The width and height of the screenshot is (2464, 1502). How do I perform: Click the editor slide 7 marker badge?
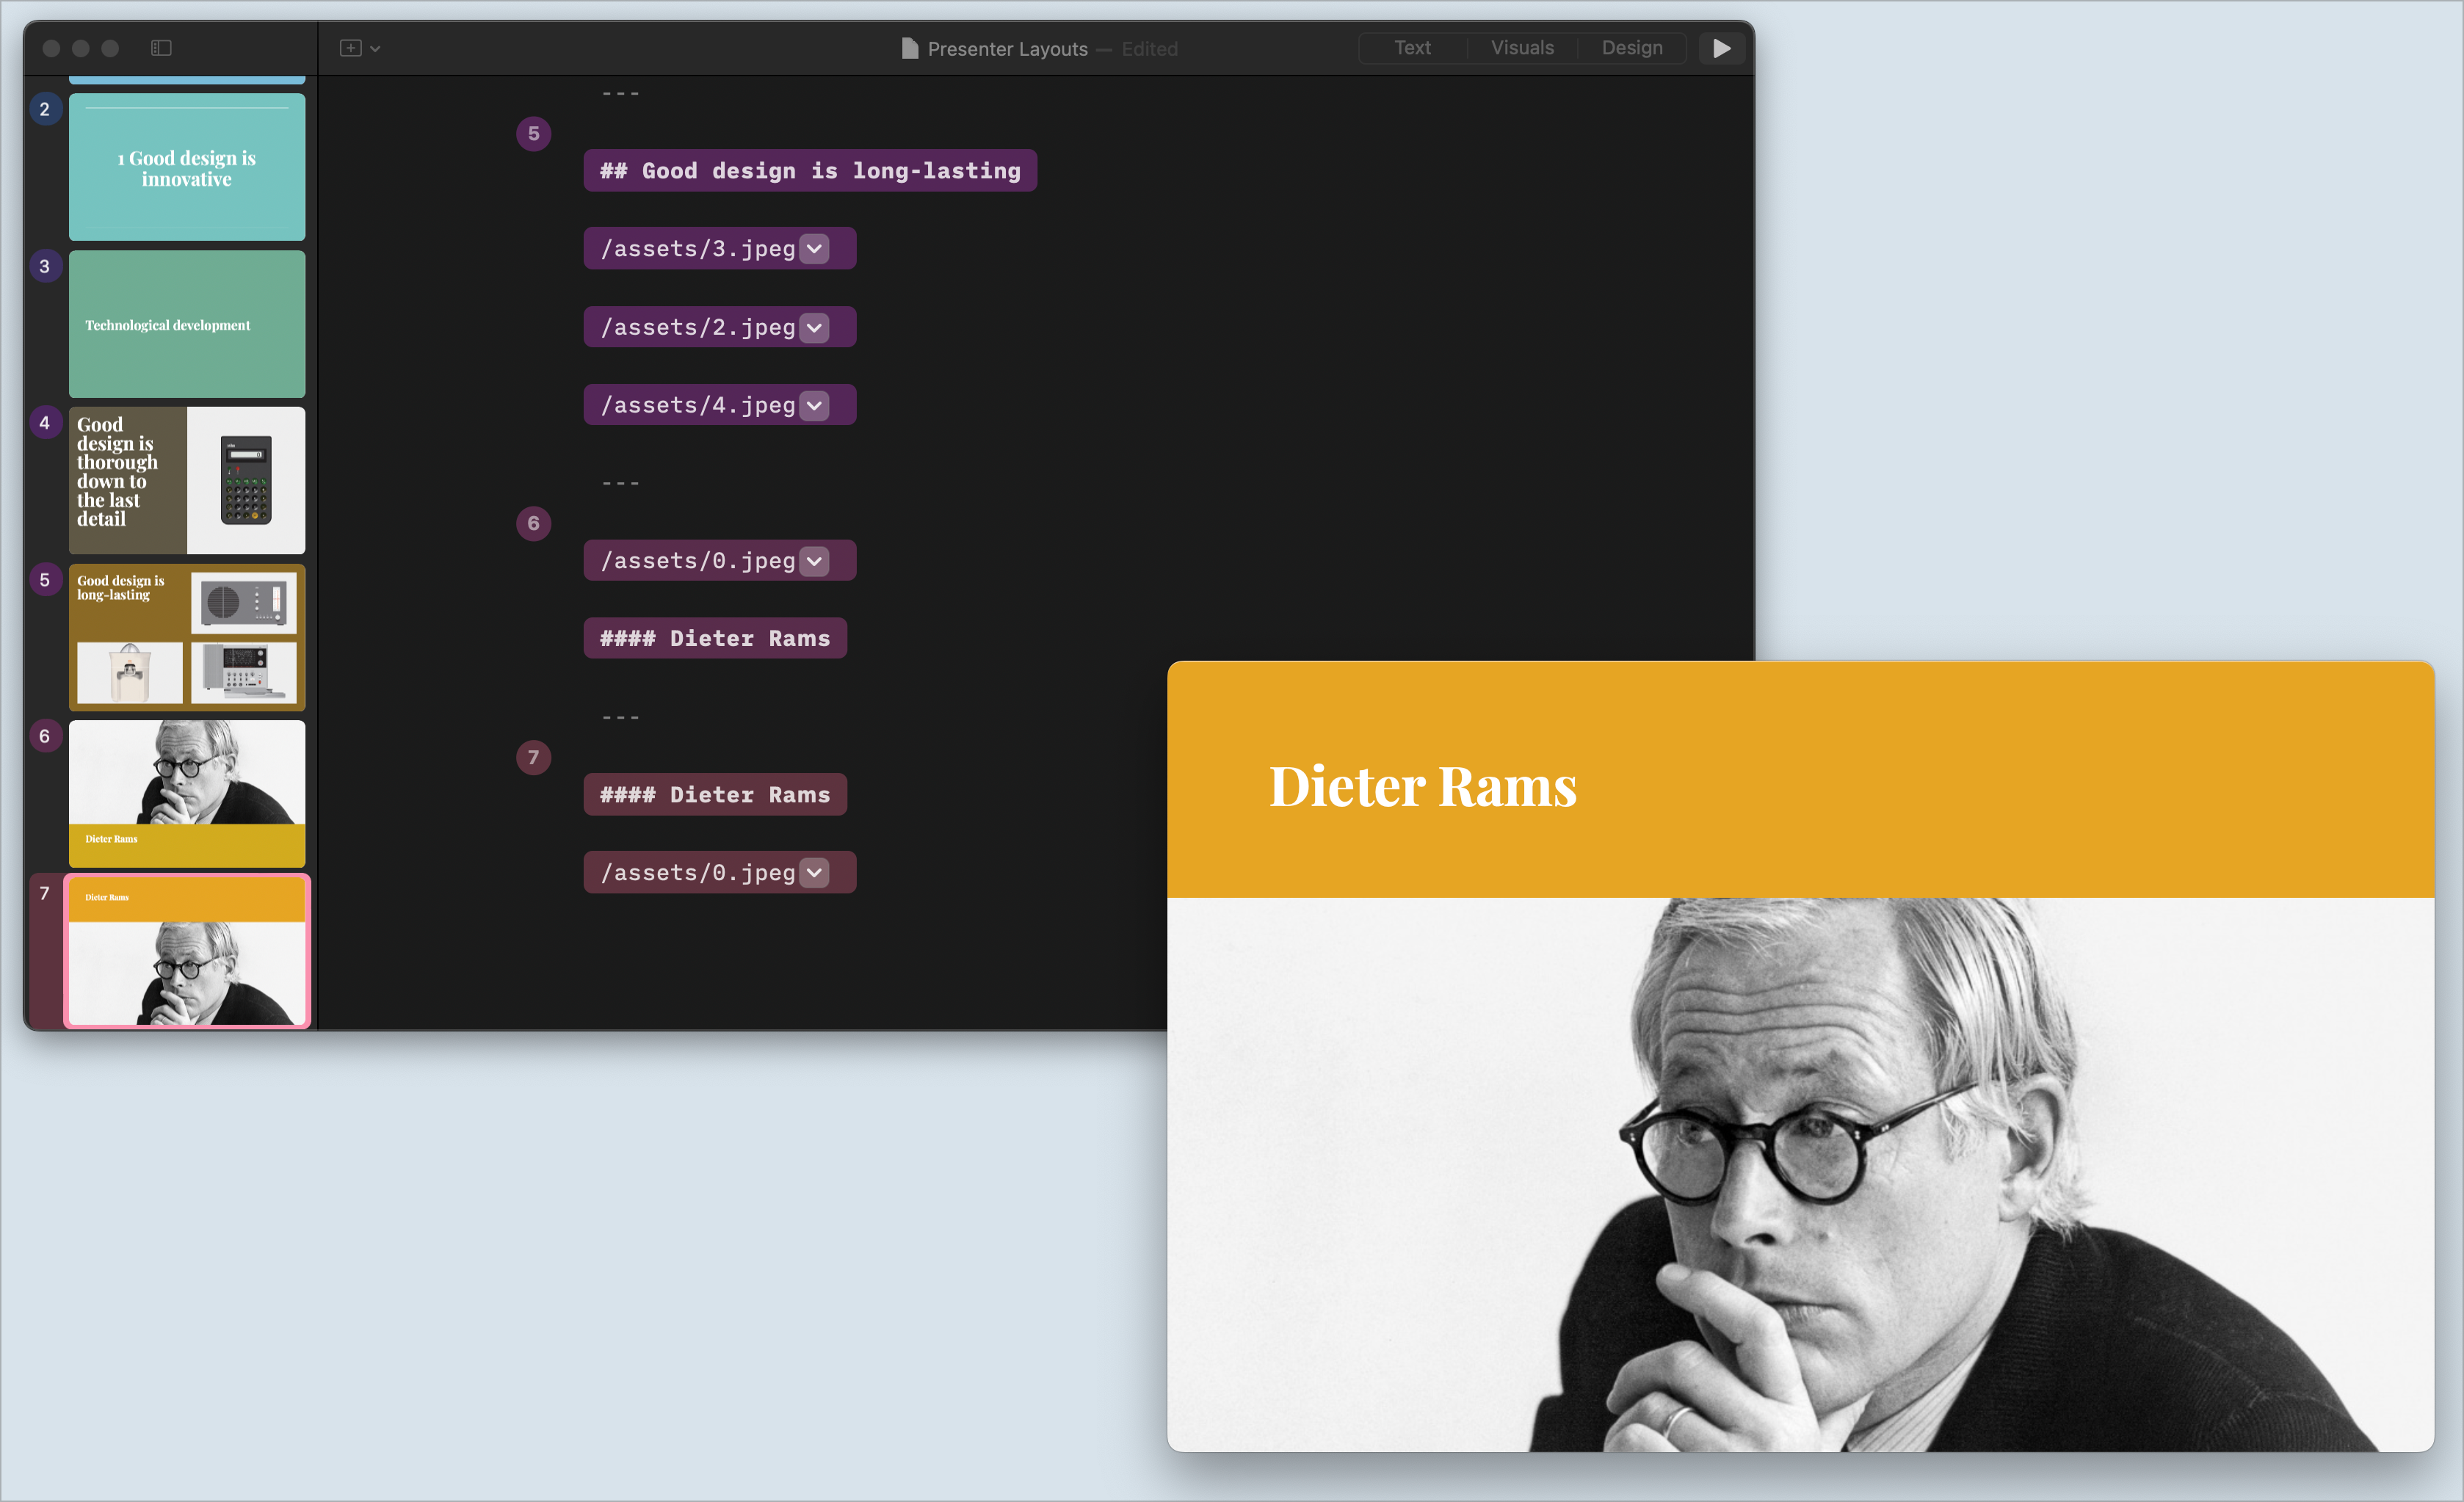[533, 757]
